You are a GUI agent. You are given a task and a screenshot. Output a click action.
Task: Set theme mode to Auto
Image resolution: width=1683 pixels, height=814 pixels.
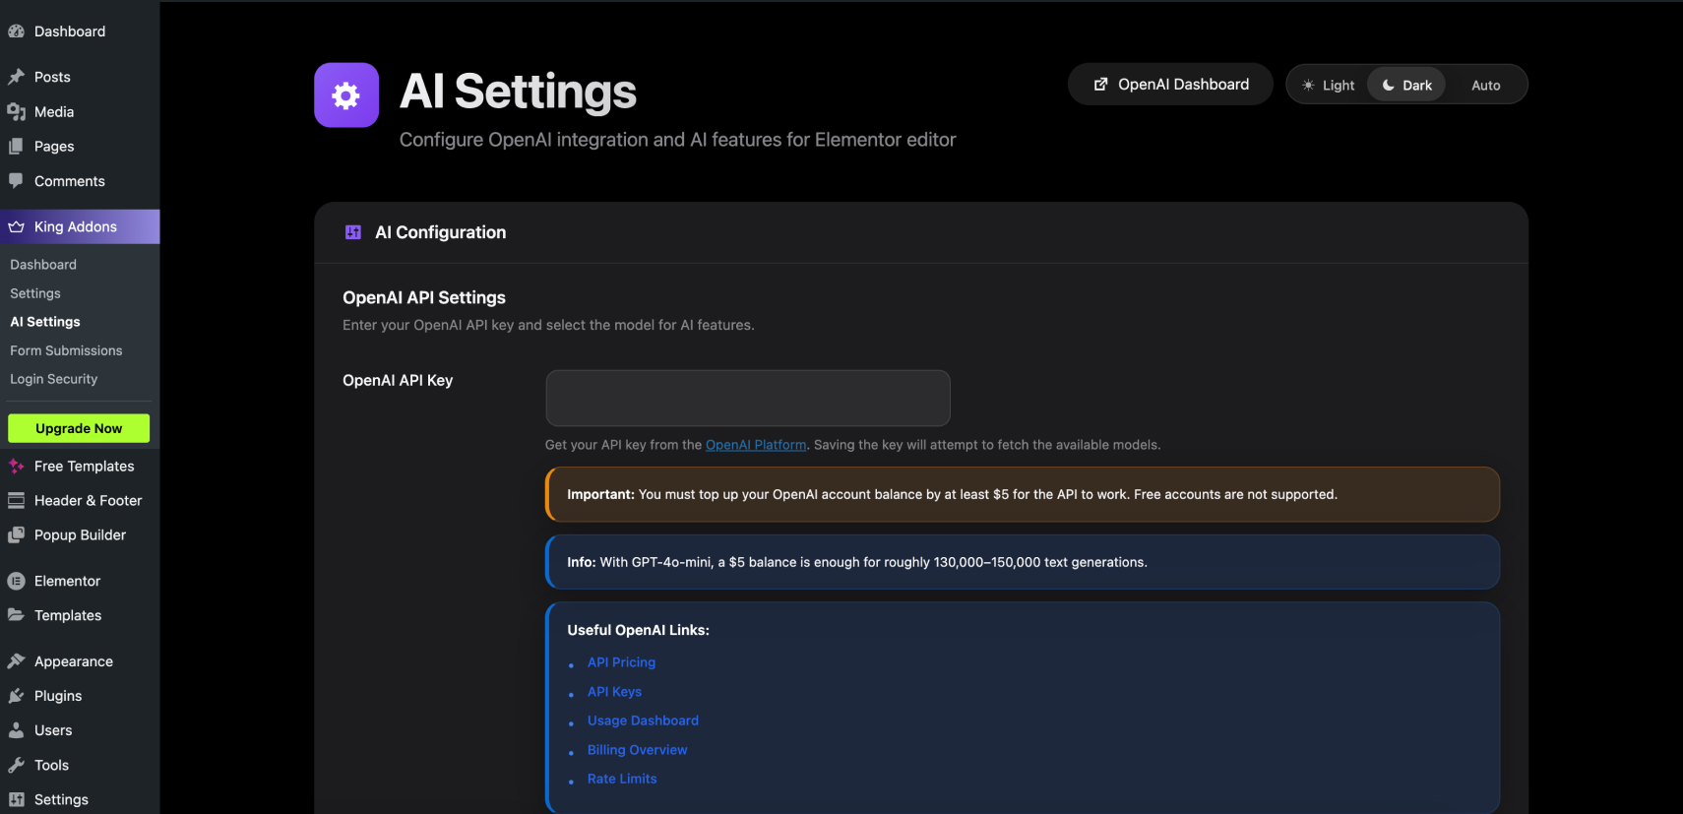pyautogui.click(x=1485, y=86)
